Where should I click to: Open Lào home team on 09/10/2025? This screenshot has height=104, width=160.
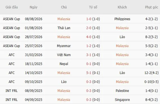pos(64,82)
